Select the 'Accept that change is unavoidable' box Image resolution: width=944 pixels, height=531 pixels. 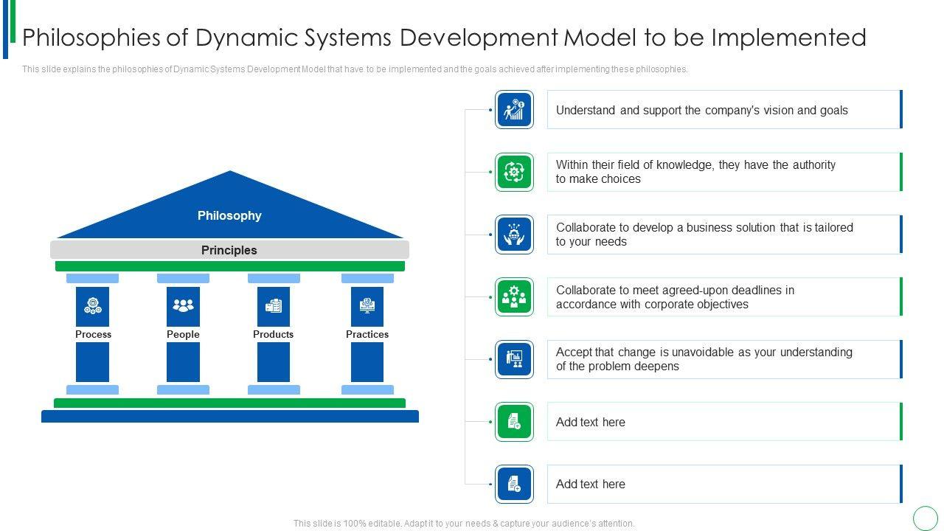click(x=723, y=359)
